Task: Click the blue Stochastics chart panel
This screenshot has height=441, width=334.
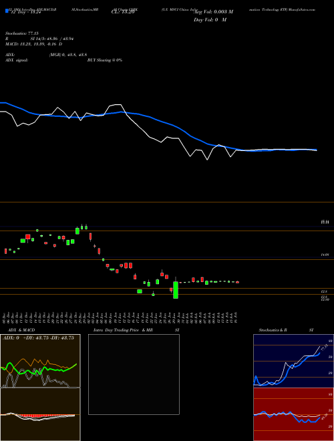Action: 293,361
